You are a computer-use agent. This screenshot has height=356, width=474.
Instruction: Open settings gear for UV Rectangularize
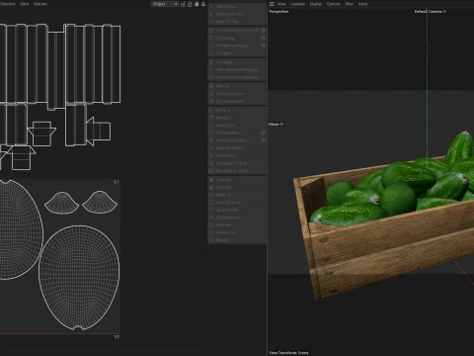pos(263,140)
